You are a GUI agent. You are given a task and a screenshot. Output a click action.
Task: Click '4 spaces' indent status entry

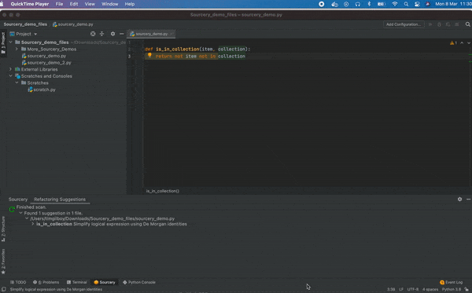[430, 289]
